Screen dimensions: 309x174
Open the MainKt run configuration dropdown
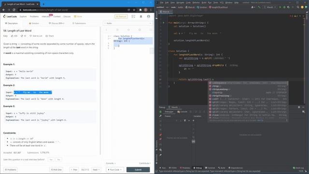[x=270, y=7]
